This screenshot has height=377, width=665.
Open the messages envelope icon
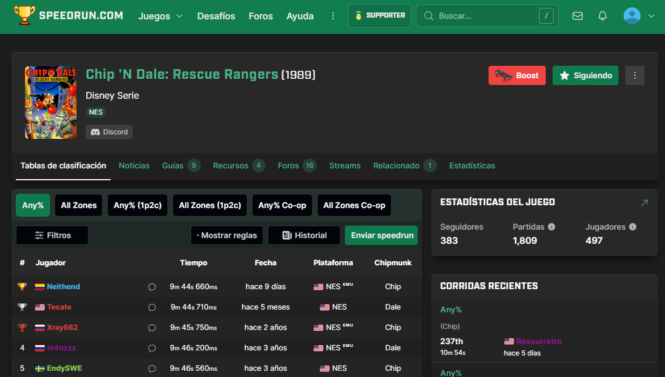(578, 16)
